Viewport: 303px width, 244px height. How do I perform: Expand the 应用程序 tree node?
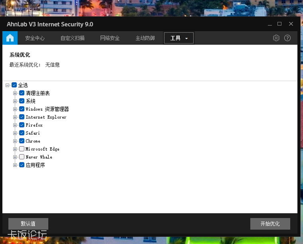pos(15,165)
